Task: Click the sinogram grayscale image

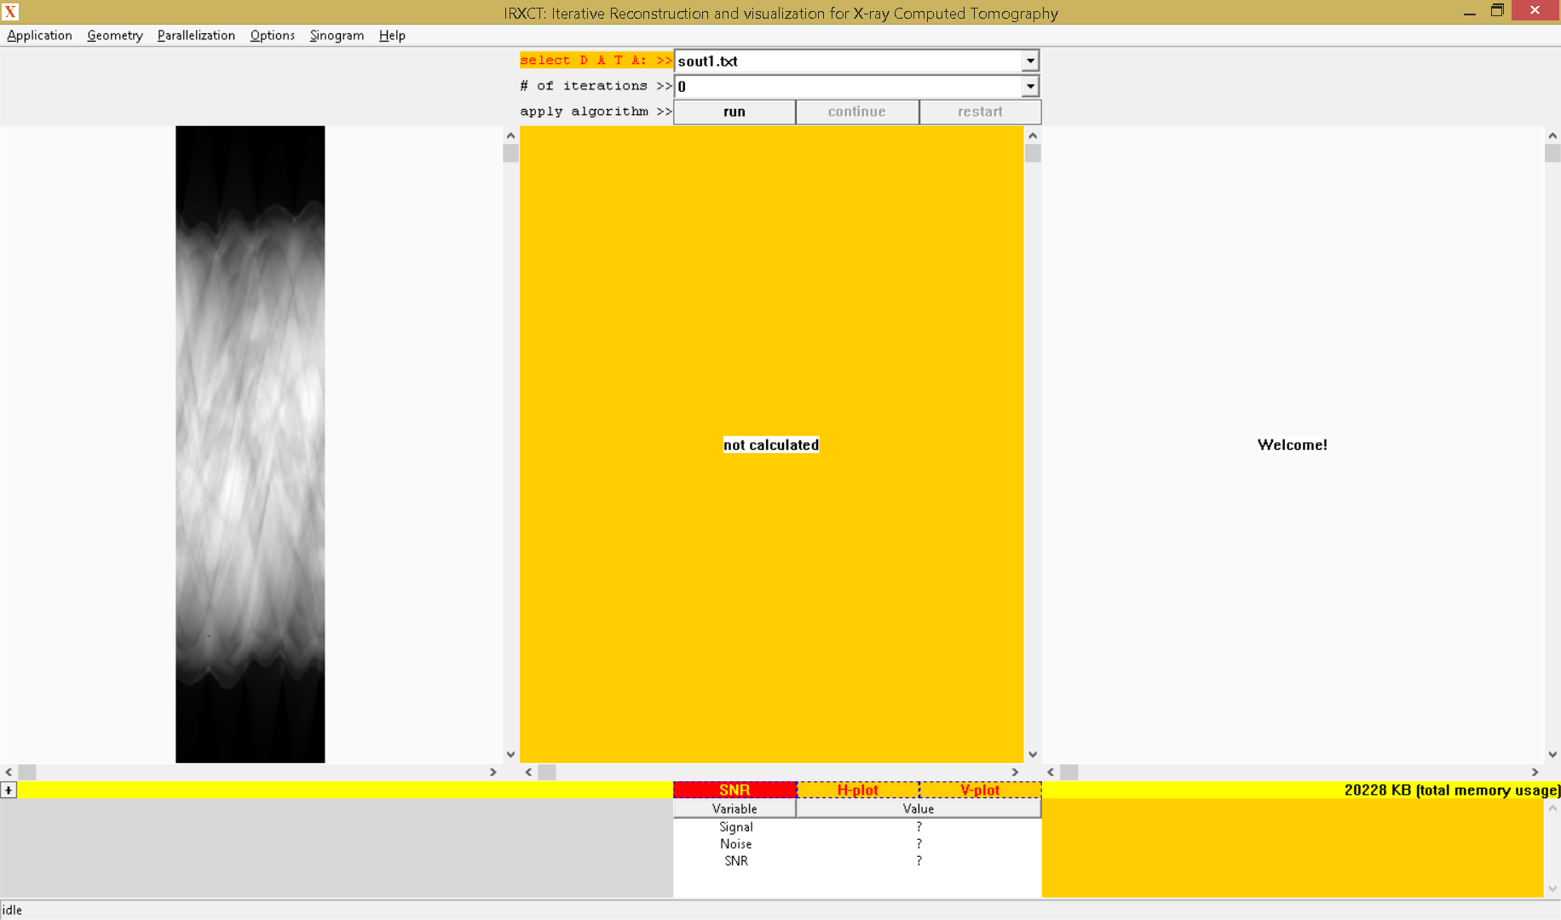Action: [250, 444]
